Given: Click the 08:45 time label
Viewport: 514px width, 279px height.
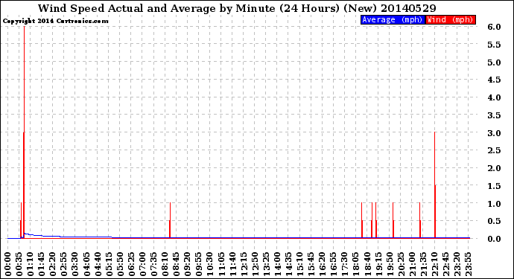Looking at the screenshot, I should 177,264.
